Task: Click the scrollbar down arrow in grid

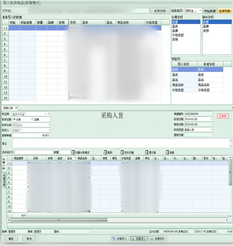Action: coord(230,216)
